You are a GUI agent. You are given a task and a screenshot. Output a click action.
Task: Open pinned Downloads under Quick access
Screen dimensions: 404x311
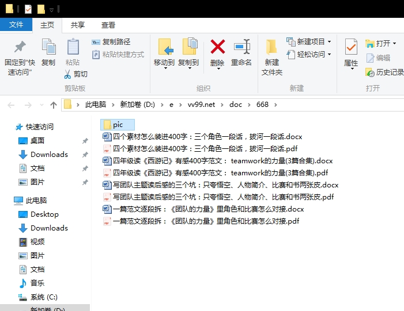[43, 155]
